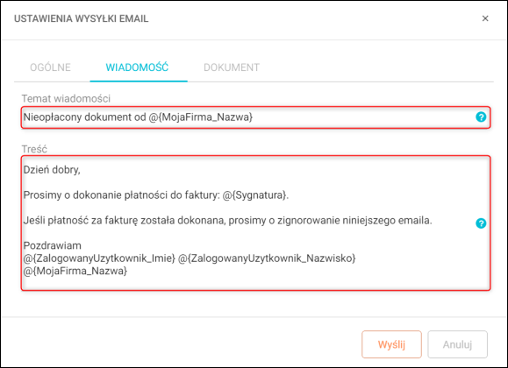Click the dialog title USTAWIENIA WYSYŁKI EMAIL
The width and height of the screenshot is (508, 368).
click(82, 18)
